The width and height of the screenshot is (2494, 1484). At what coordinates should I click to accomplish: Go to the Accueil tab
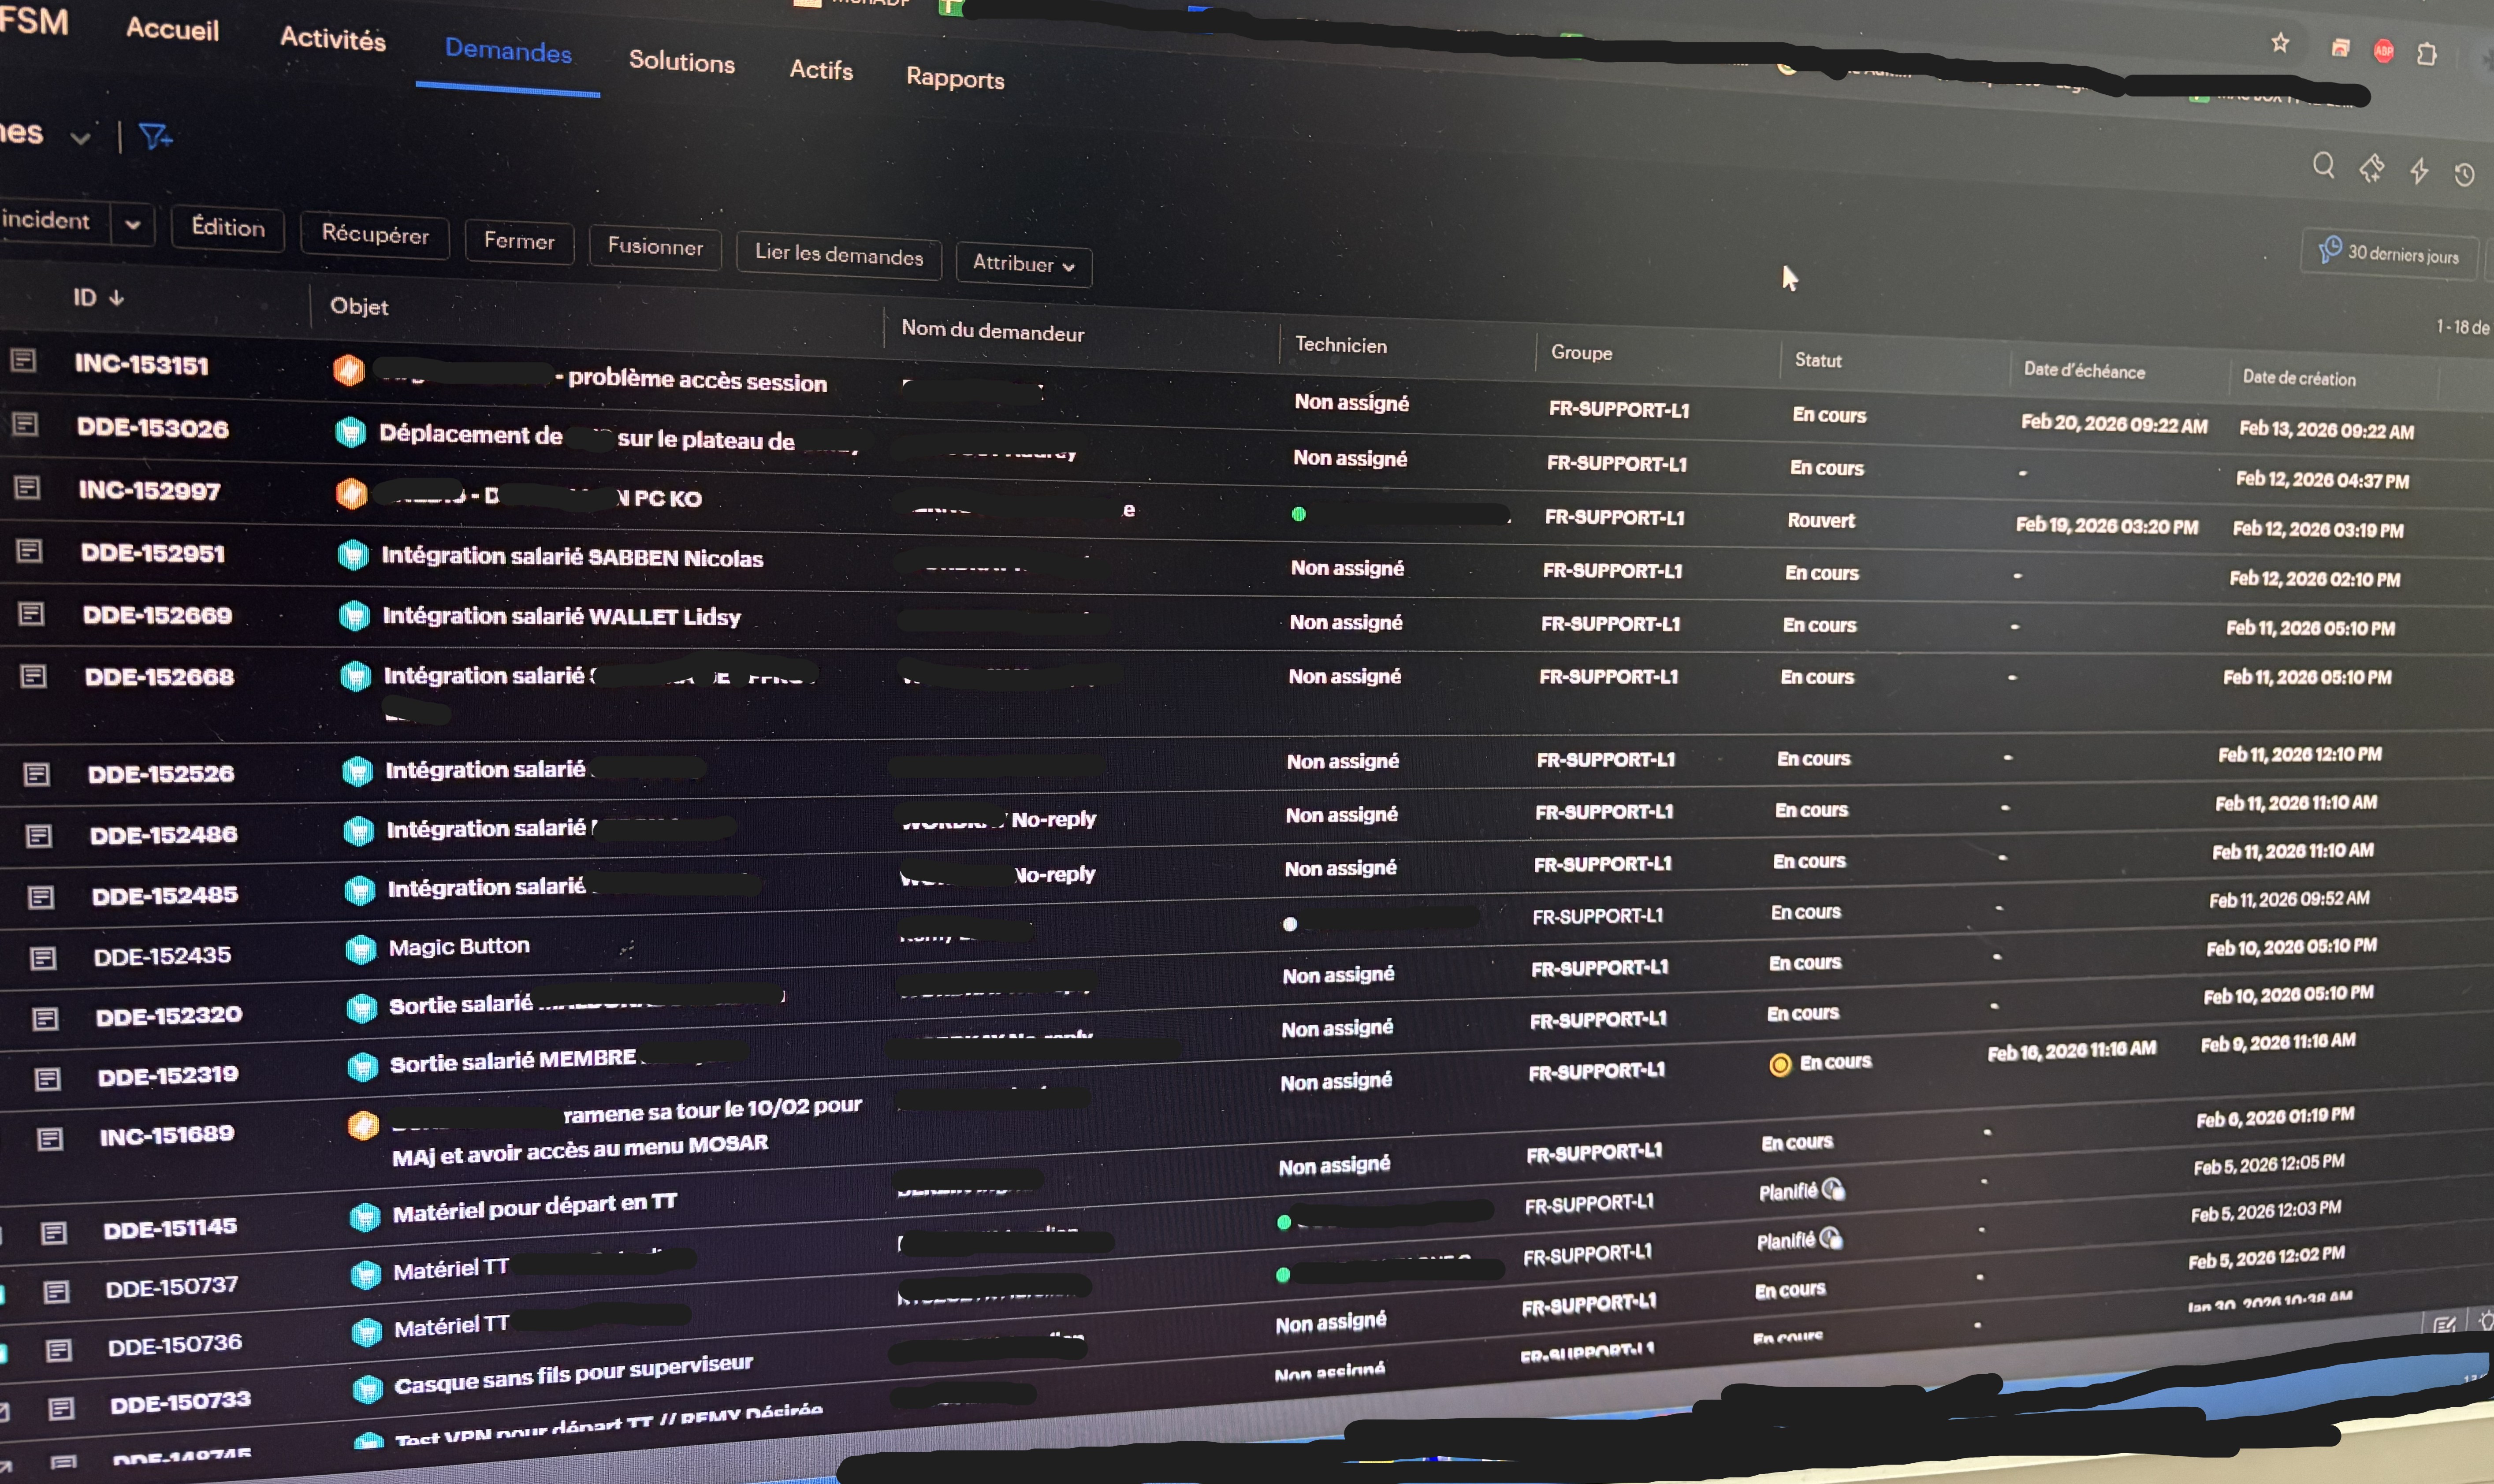[x=172, y=29]
